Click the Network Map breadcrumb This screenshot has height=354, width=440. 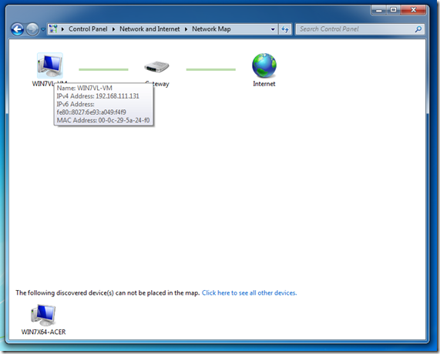coord(211,29)
